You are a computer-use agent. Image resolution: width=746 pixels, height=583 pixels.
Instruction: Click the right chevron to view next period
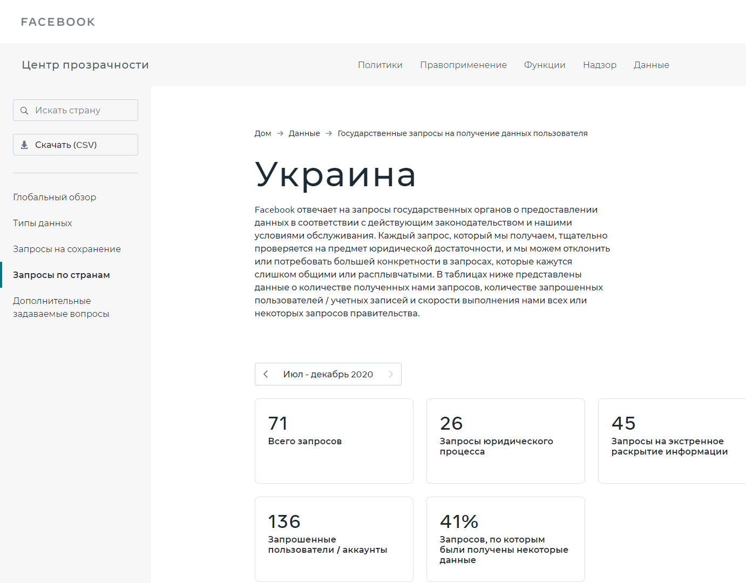[391, 374]
